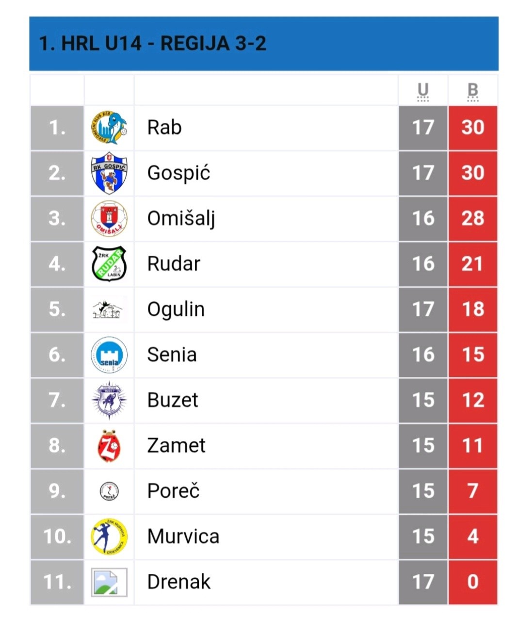The image size is (518, 619).
Task: Open the Gospić team link
Action: 178,173
